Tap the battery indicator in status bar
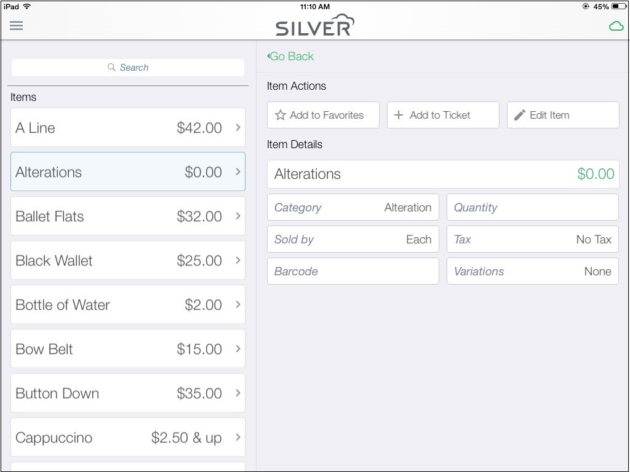The image size is (630, 472). point(619,6)
